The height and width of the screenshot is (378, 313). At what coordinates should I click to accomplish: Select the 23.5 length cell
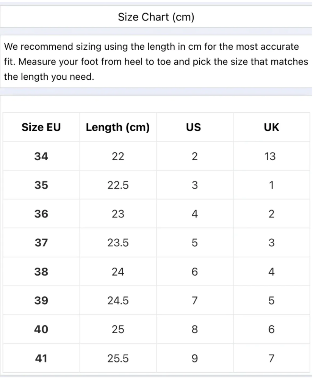[118, 243]
